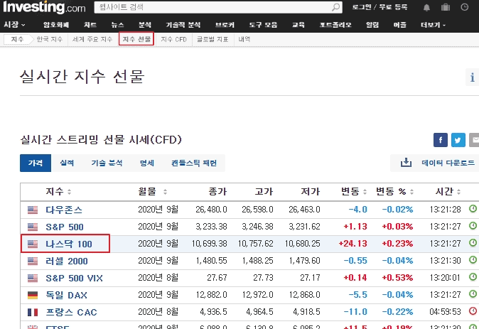This screenshot has height=329, width=479.
Task: Open the 러셀 2000 futures link
Action: pyautogui.click(x=67, y=261)
